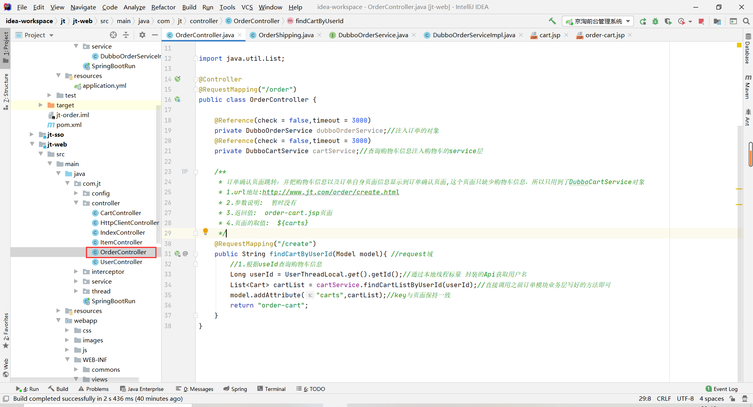The width and height of the screenshot is (753, 407).
Task: Open the Database tool window
Action: point(748,49)
